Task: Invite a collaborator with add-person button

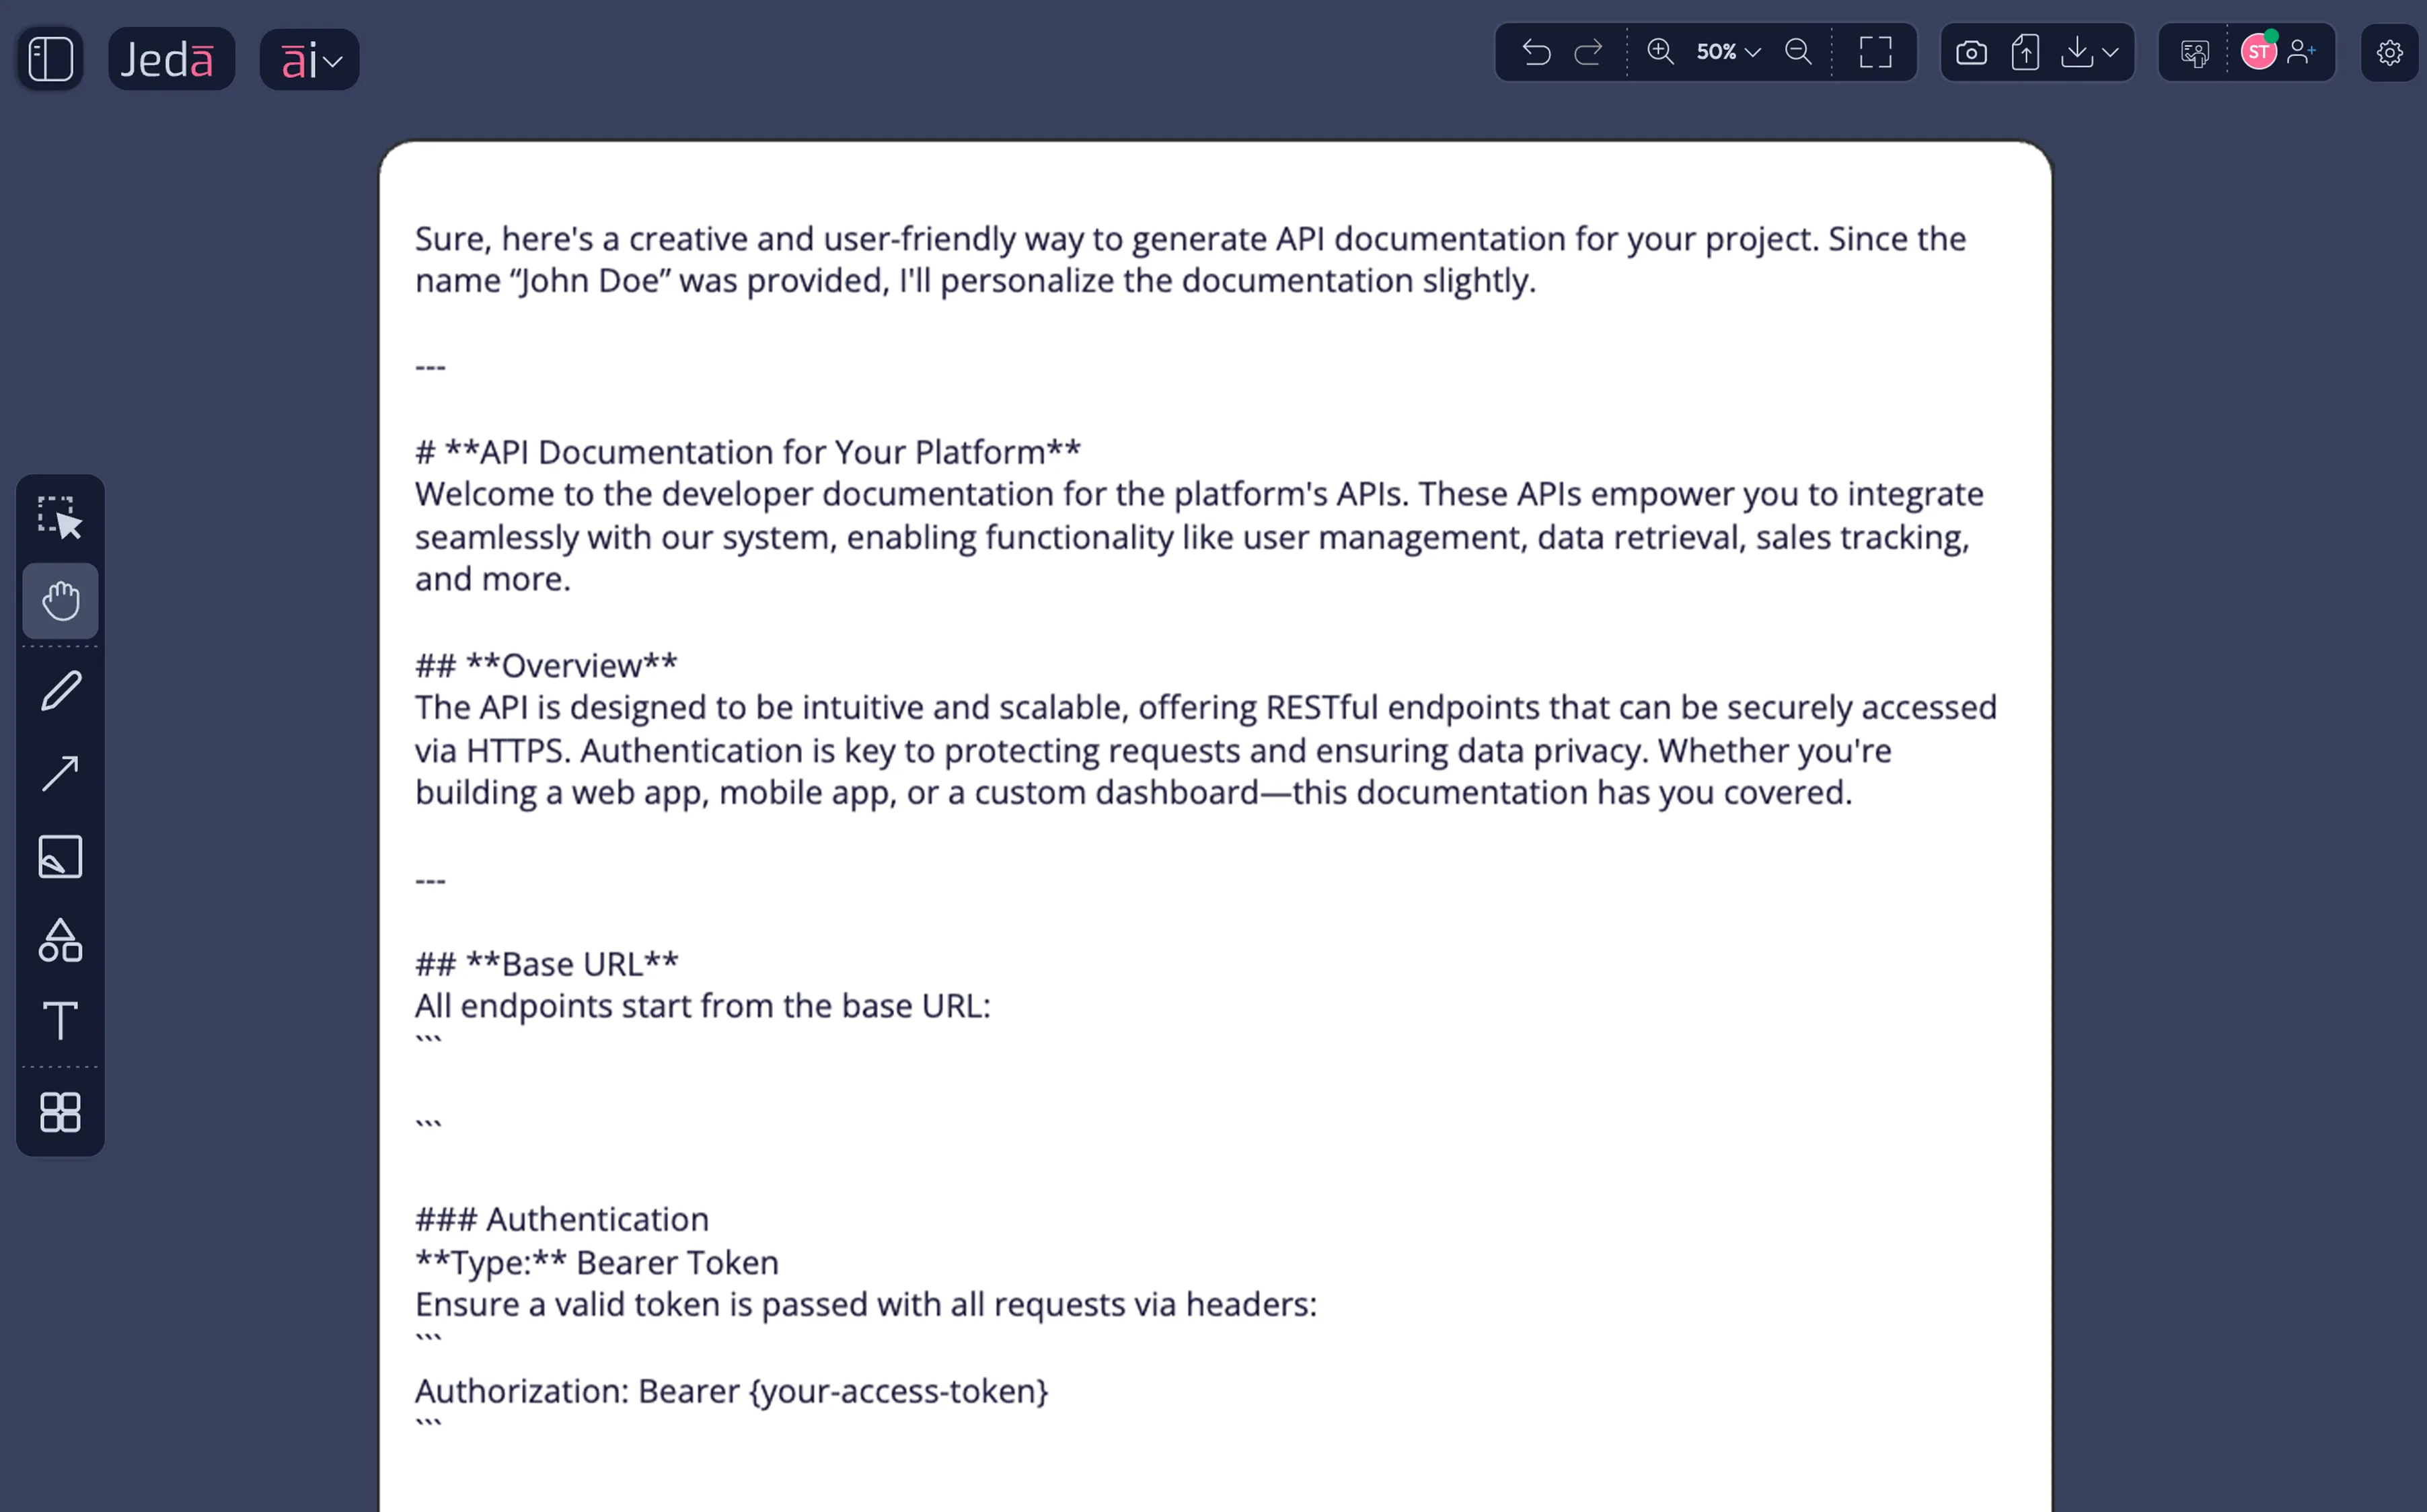Action: pyautogui.click(x=2301, y=52)
